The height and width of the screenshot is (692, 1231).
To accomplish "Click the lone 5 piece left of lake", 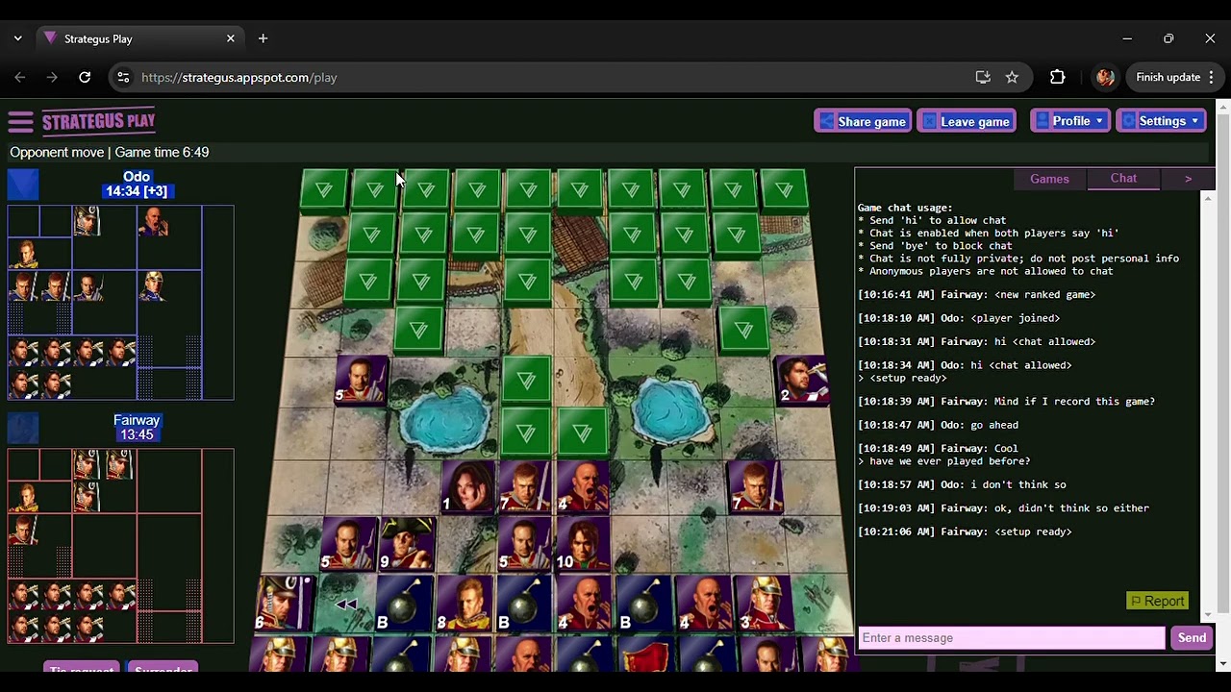I will pyautogui.click(x=361, y=380).
